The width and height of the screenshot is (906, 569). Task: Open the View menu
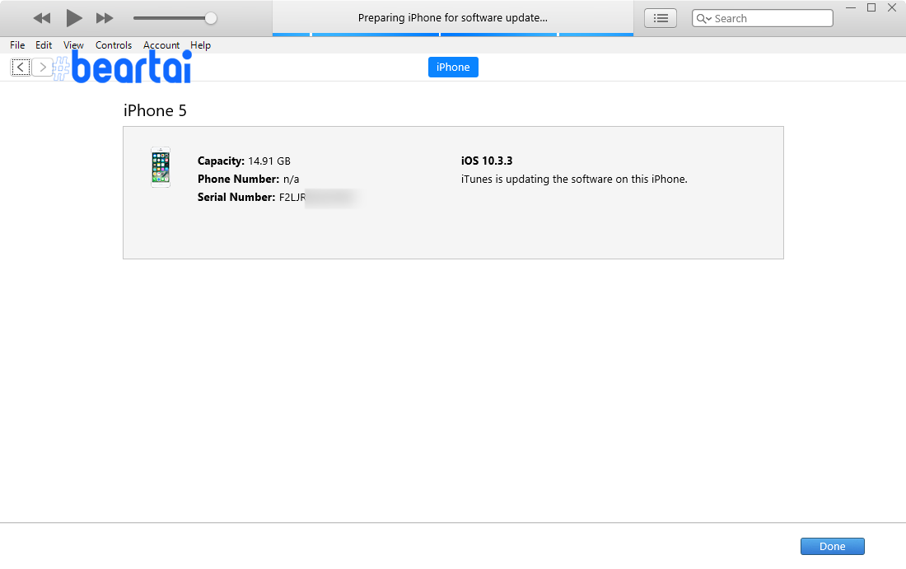(73, 45)
